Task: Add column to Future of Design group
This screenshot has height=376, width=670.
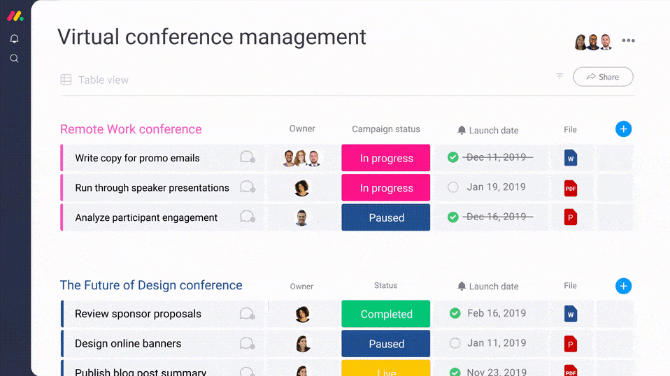Action: click(x=623, y=286)
